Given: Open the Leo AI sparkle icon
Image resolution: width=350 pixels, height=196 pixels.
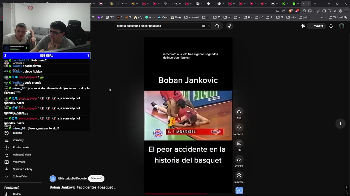Looking at the screenshot, I should pyautogui.click(x=335, y=11).
